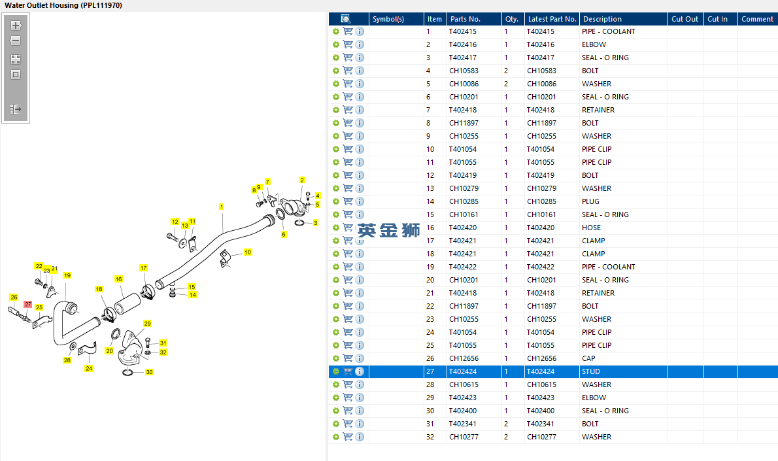
Task: Select the grid view icon in diagram toolbar
Action: pyautogui.click(x=16, y=60)
